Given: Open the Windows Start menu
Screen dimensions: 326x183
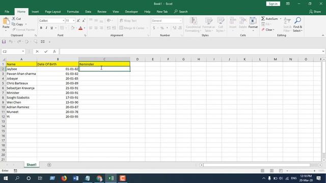Looking at the screenshot, I should [6, 178].
